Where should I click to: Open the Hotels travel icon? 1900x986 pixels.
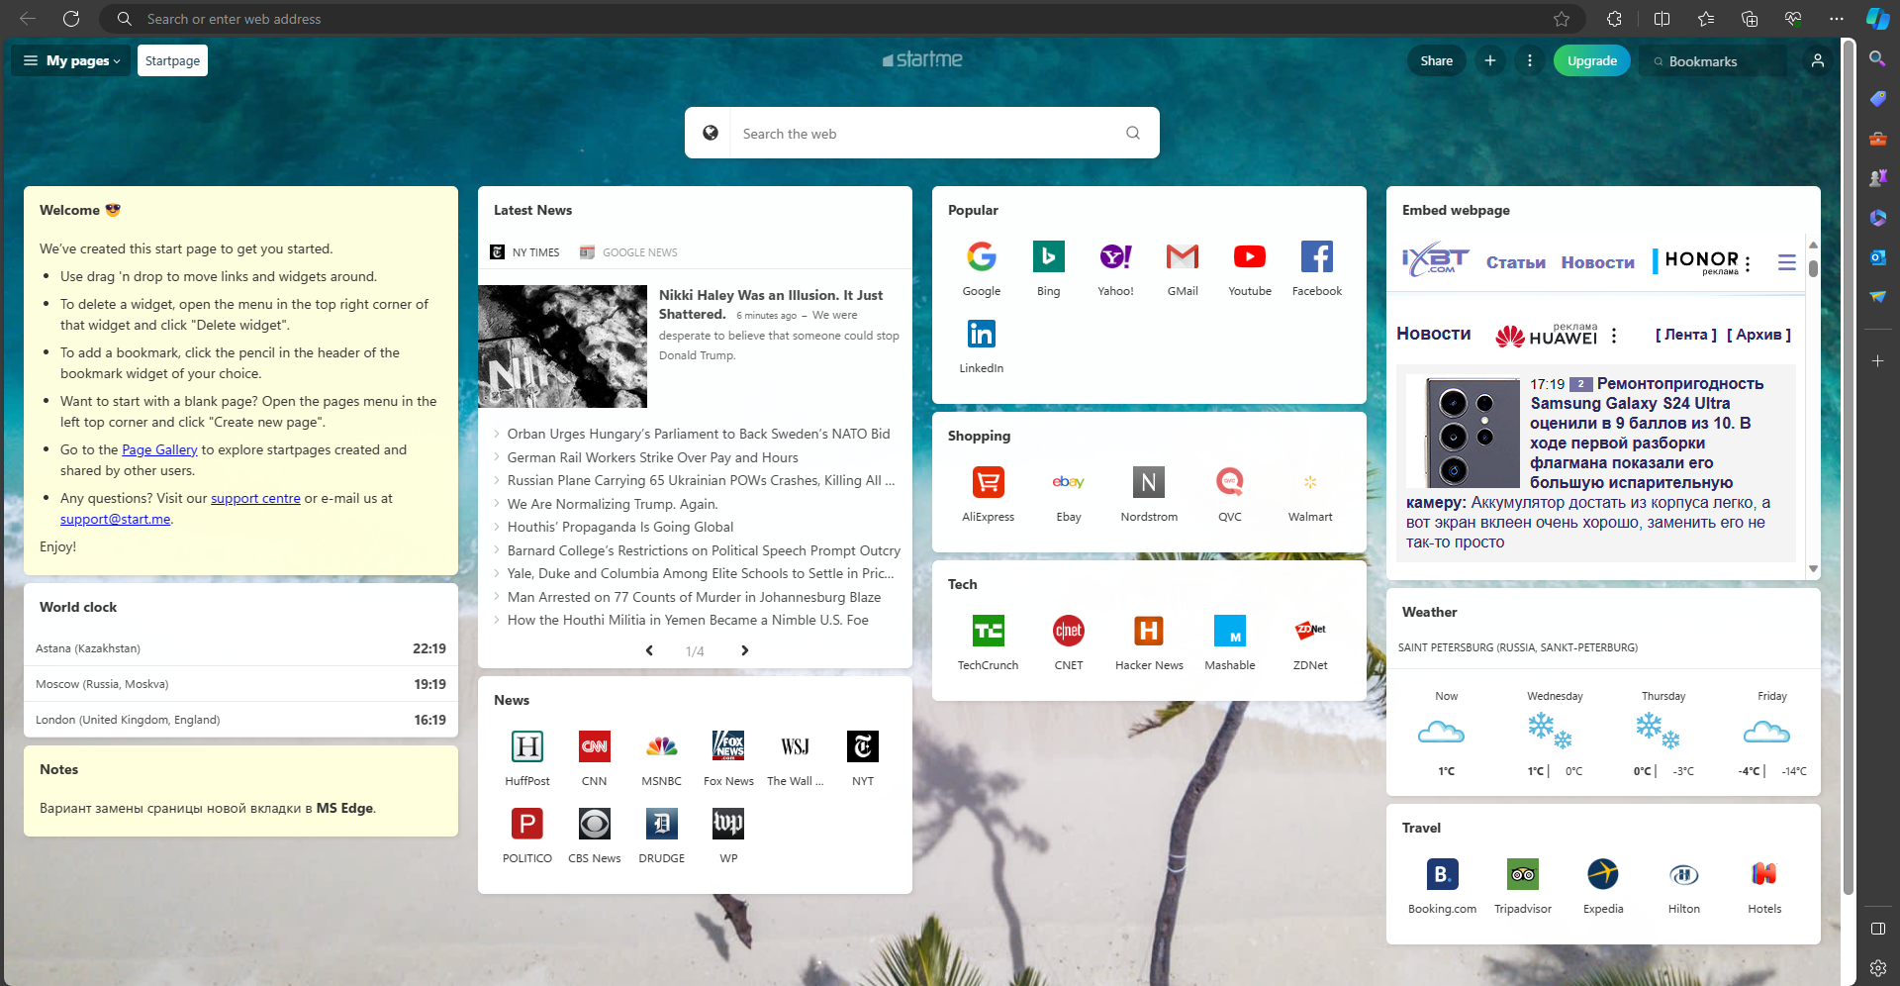(1764, 875)
